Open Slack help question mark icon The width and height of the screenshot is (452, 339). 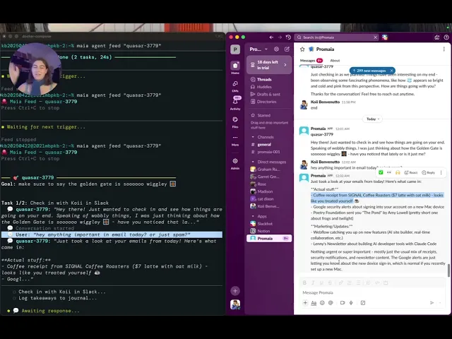[x=446, y=37]
